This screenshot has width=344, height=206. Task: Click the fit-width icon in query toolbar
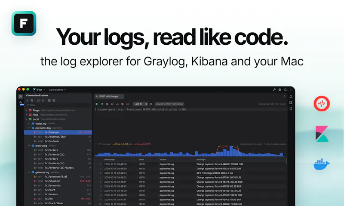tap(112, 104)
